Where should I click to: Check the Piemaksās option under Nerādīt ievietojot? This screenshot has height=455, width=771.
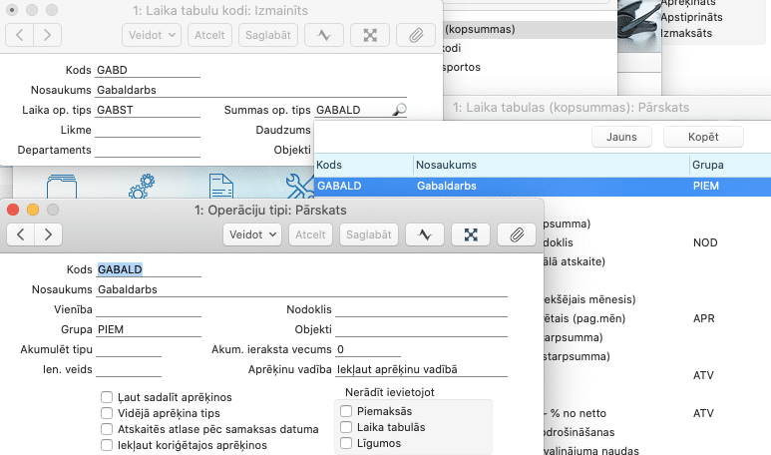(346, 411)
